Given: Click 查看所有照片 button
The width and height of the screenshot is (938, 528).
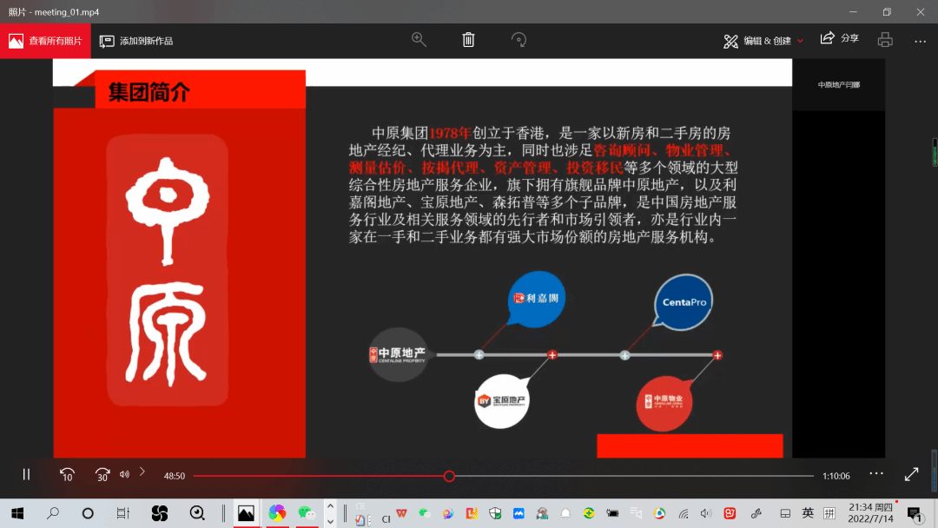Looking at the screenshot, I should 45,41.
